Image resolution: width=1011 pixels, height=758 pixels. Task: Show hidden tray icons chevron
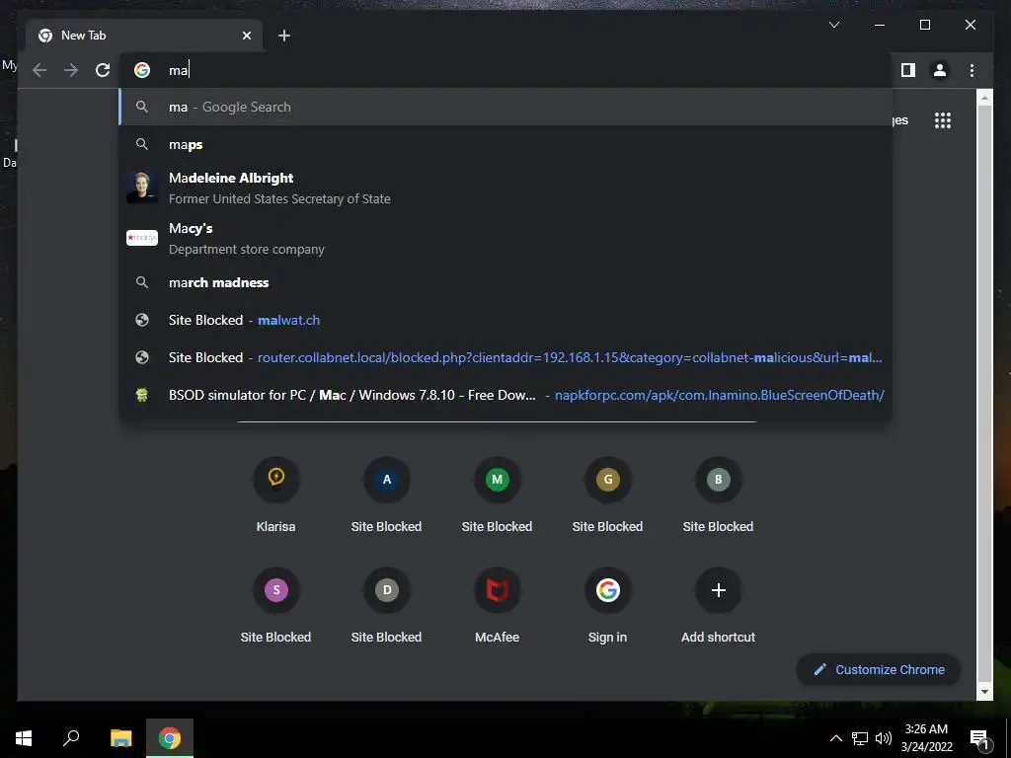tap(835, 738)
